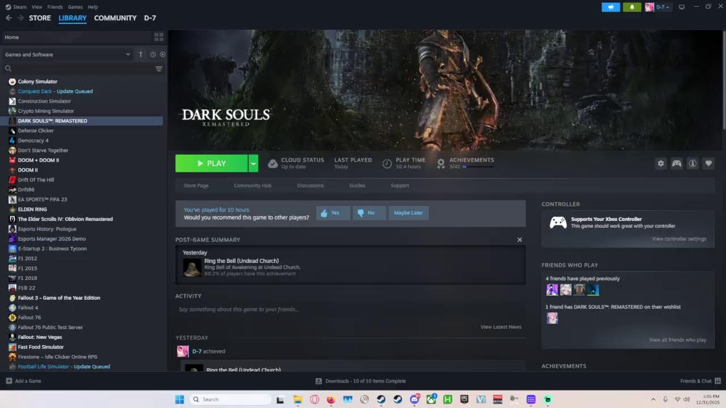The height and width of the screenshot is (408, 726).
Task: Click the sort ascending arrow in library filter
Action: [x=141, y=54]
